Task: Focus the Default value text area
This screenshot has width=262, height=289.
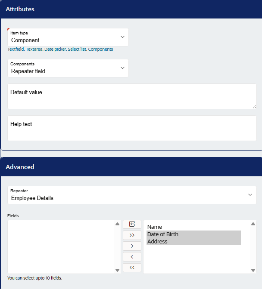Action: click(x=132, y=96)
